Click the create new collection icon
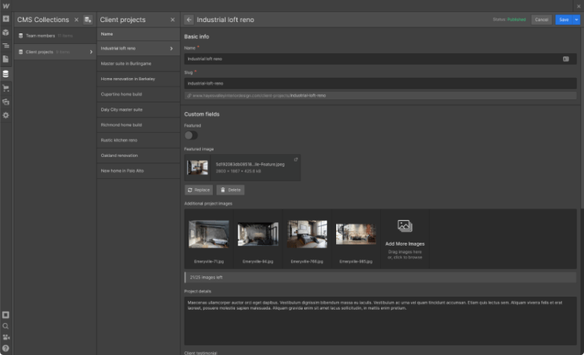584x355 pixels. pyautogui.click(x=87, y=20)
